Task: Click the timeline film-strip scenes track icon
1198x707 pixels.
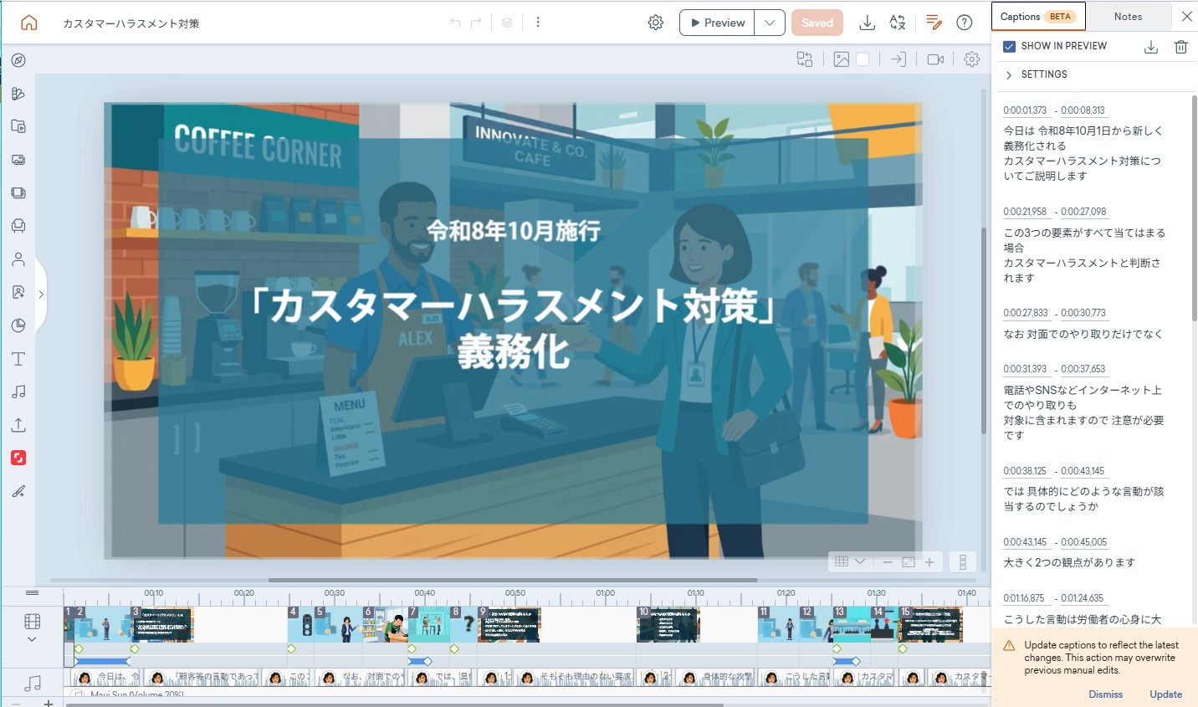Action: 32,622
